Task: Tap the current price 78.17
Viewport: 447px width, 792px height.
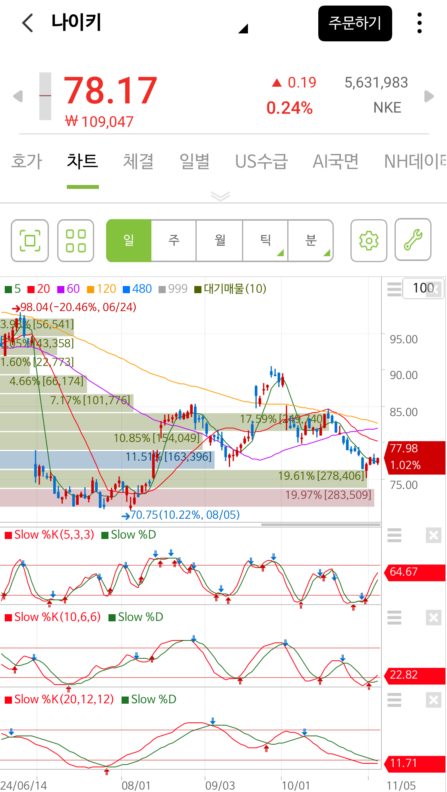Action: (110, 91)
